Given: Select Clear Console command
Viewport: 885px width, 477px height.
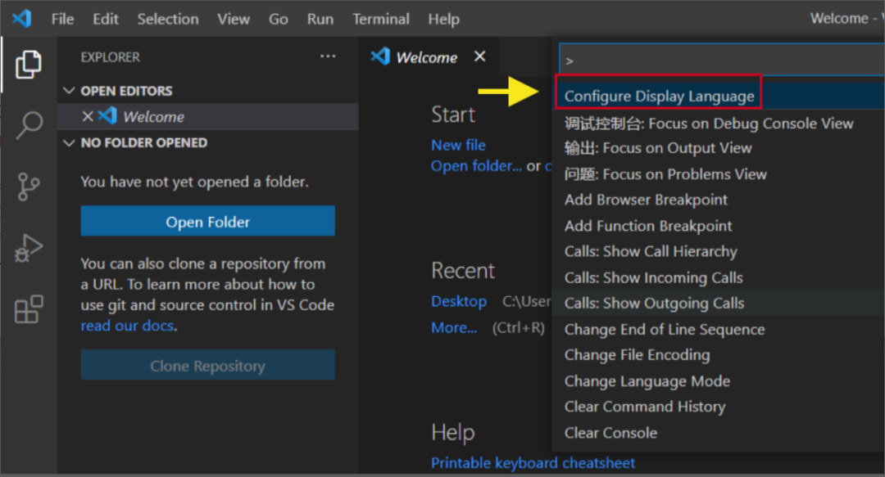Looking at the screenshot, I should 718,433.
